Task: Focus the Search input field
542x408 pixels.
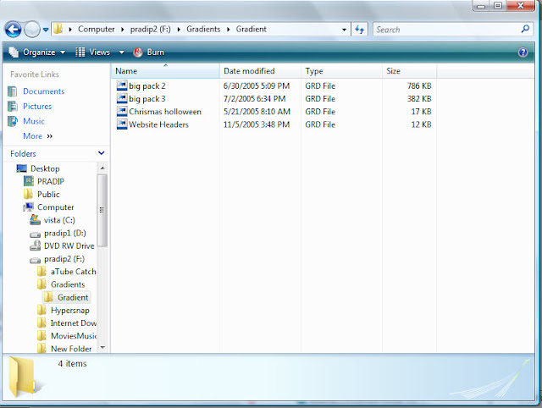Action: [446, 30]
